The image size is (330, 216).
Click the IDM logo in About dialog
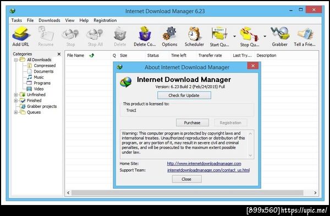coord(126,82)
